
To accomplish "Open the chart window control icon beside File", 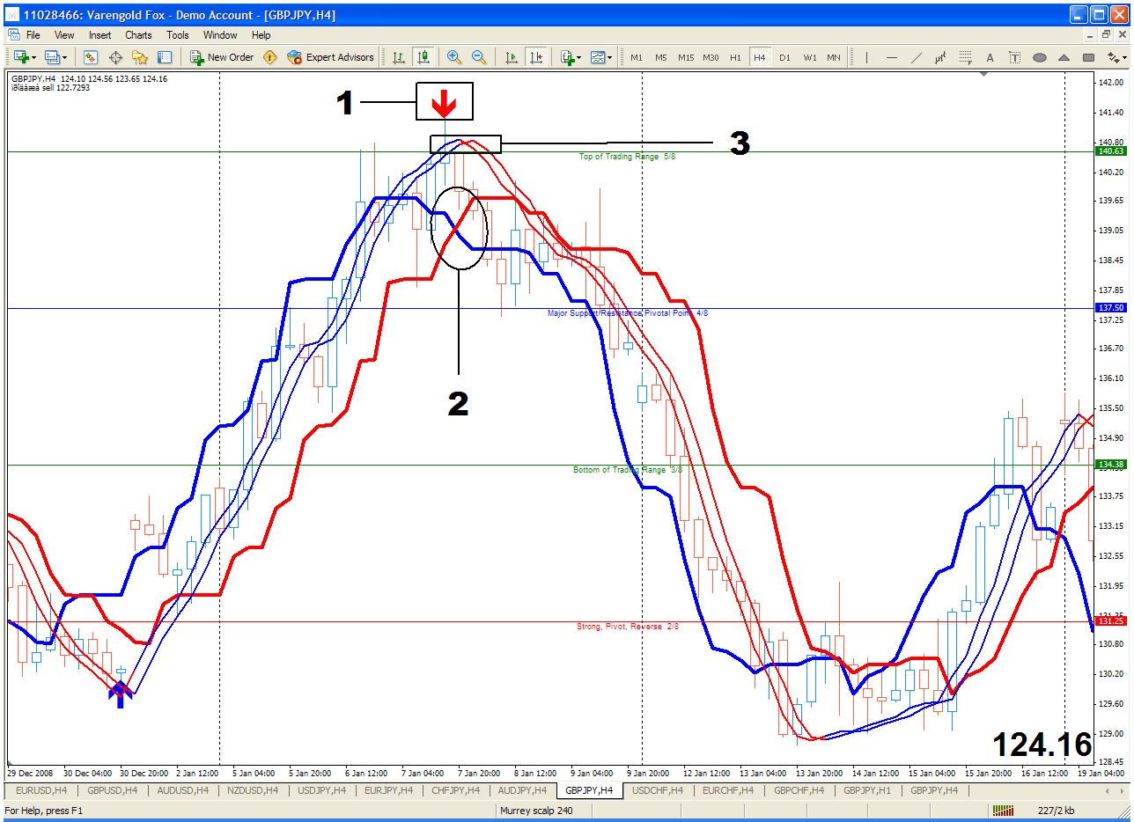I will coord(13,35).
